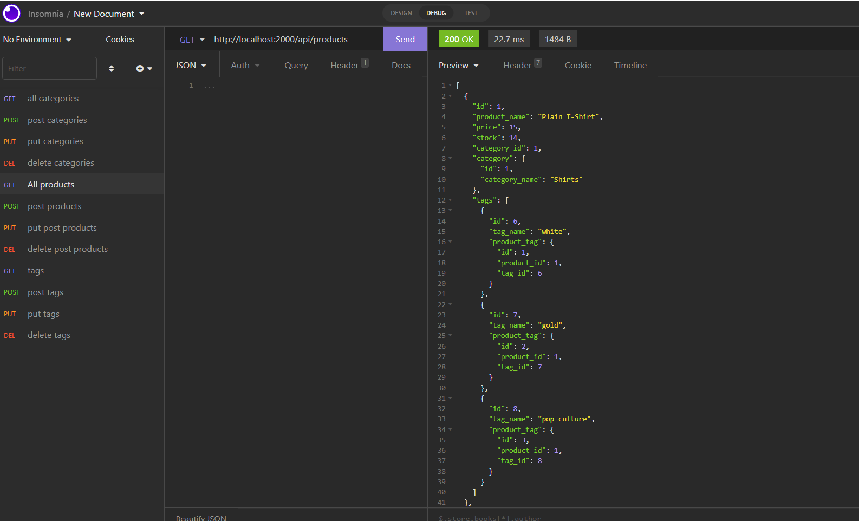The width and height of the screenshot is (859, 521).
Task: Open the New Document dropdown
Action: tap(109, 14)
